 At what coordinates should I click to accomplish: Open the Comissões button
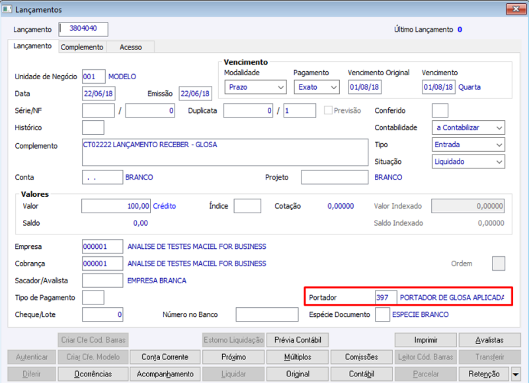[x=362, y=357]
